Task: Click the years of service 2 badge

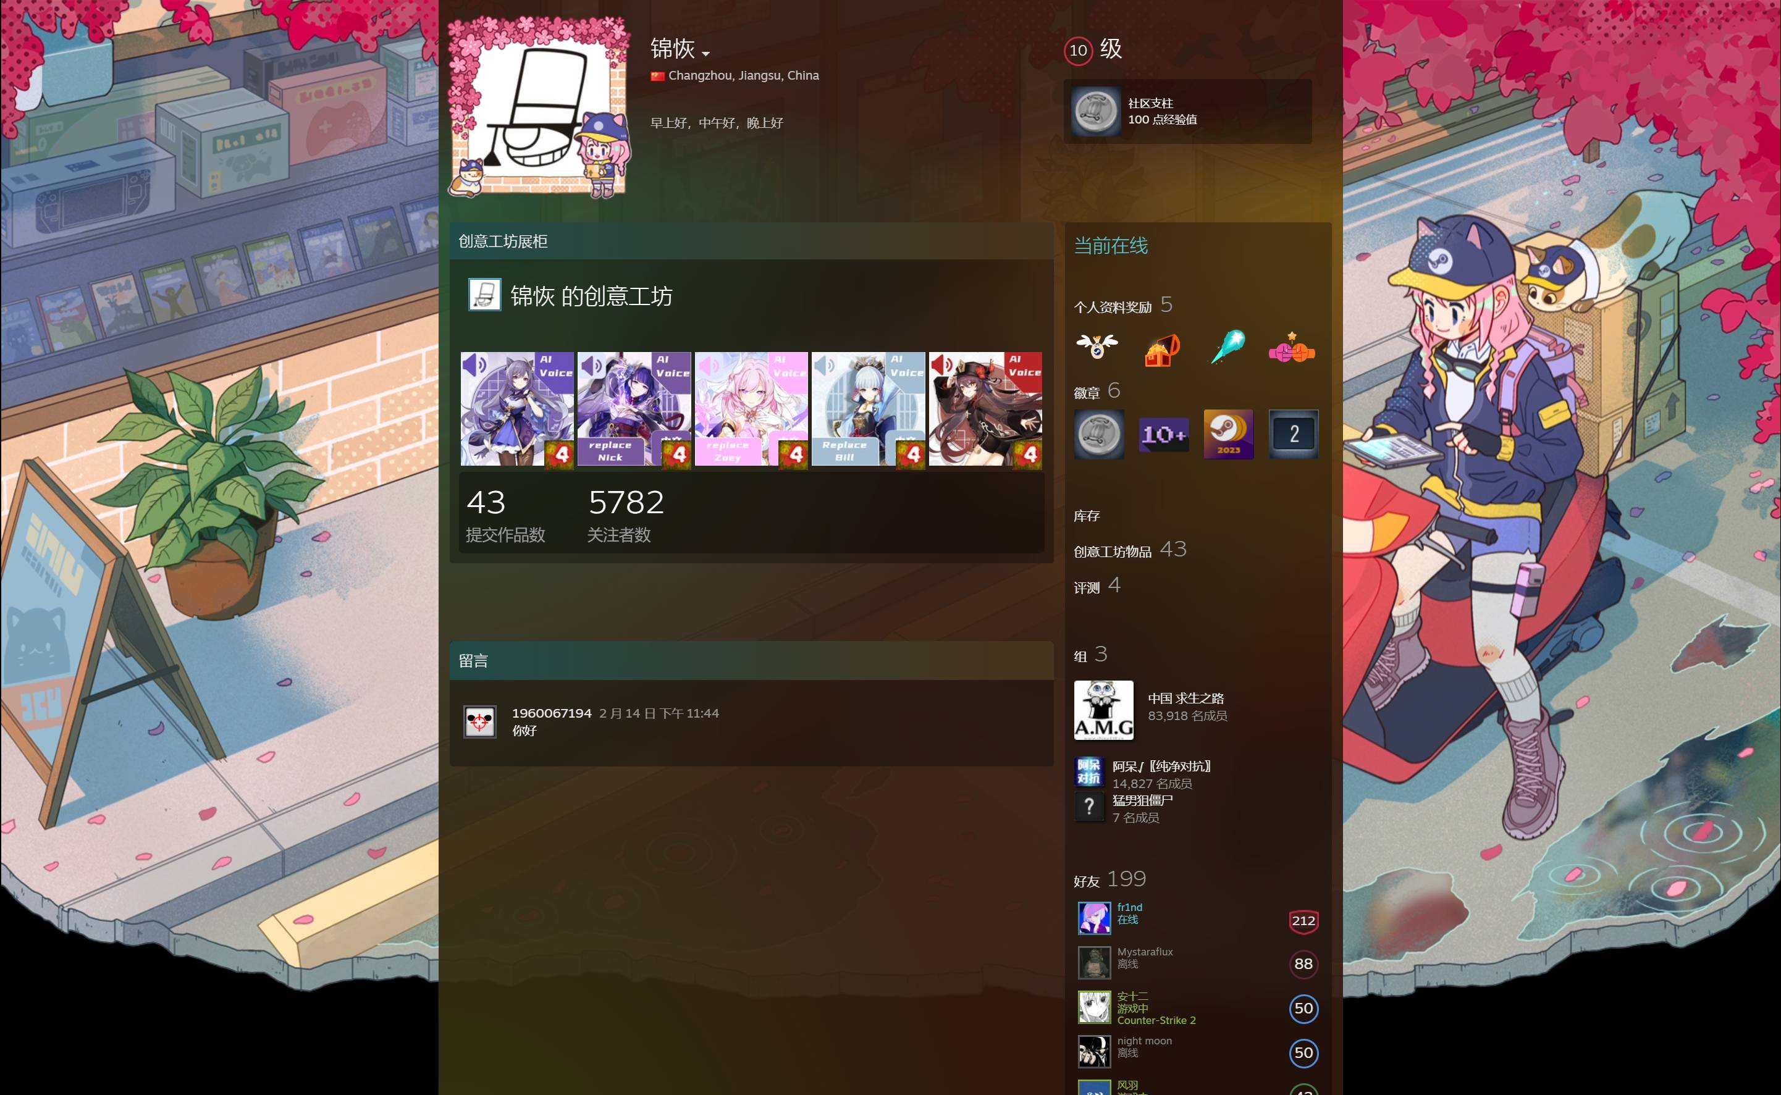Action: (1294, 434)
